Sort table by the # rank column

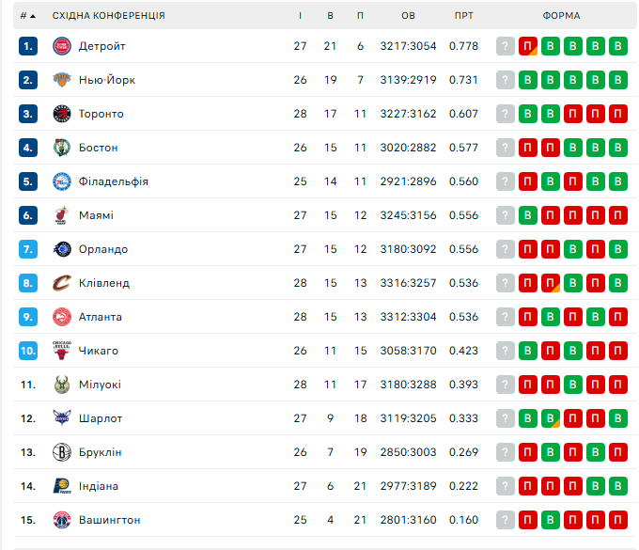click(28, 16)
